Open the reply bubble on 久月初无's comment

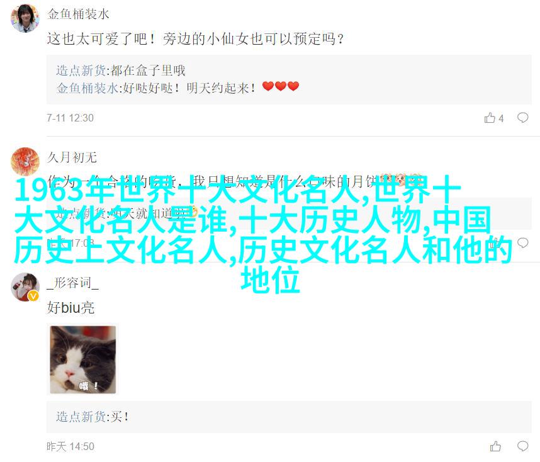(522, 243)
